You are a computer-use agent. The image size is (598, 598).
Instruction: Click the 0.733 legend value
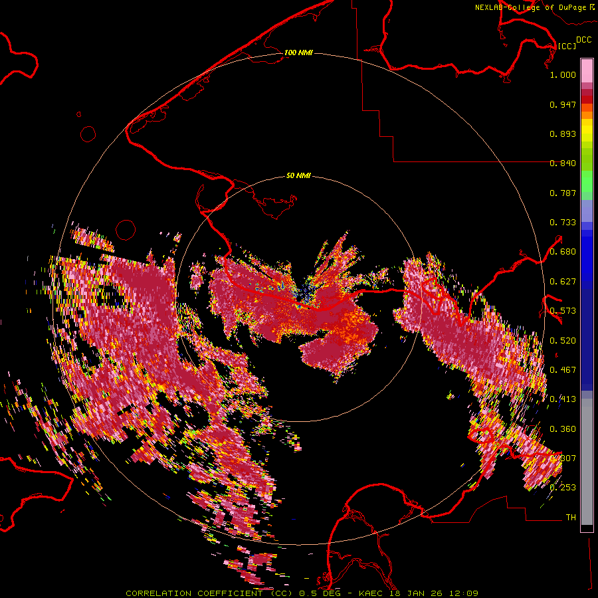tap(563, 223)
